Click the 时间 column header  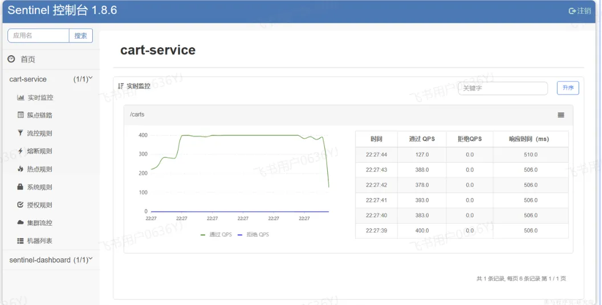376,139
